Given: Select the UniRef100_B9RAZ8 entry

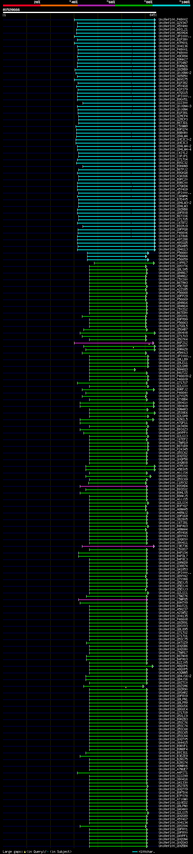Looking at the screenshot, I should [173, 349].
